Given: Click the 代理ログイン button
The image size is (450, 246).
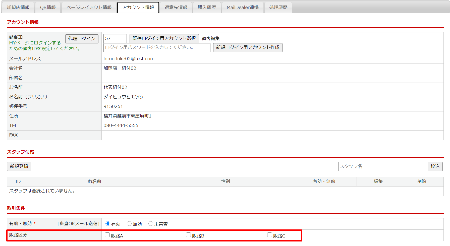Looking at the screenshot, I should pos(82,39).
